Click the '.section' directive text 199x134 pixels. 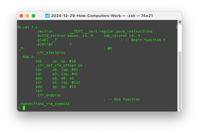coord(44,32)
